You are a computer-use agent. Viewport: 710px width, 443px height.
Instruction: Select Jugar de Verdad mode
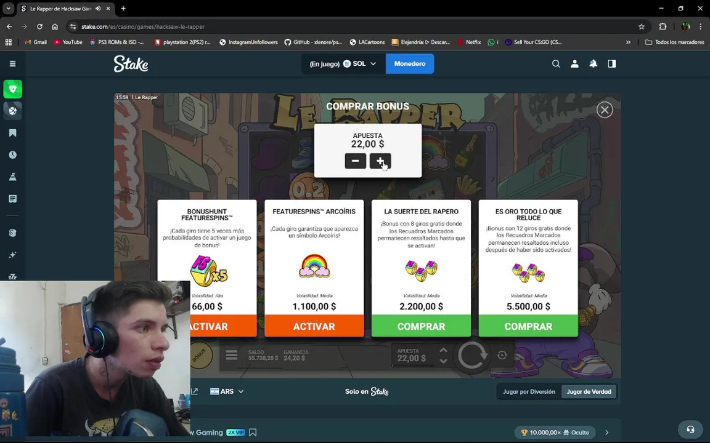(589, 391)
